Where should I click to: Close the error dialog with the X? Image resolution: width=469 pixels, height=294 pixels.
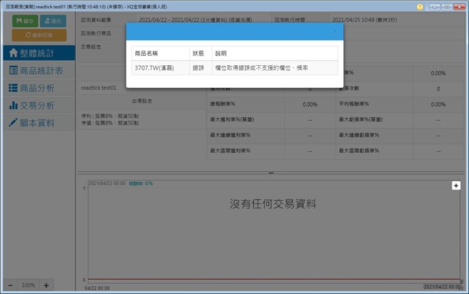point(334,32)
